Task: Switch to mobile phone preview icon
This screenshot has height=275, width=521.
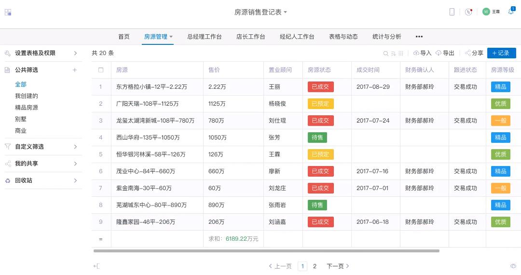Action: (452, 12)
